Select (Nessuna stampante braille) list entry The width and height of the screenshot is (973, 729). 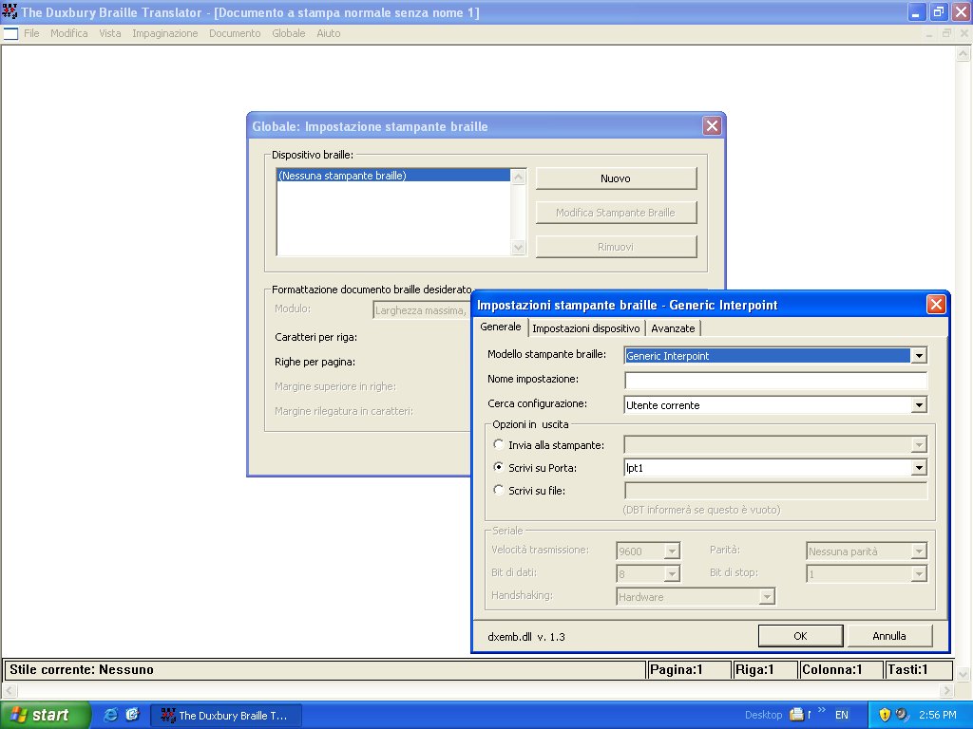393,176
